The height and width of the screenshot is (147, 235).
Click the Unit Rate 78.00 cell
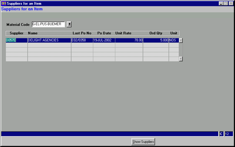tap(129, 40)
